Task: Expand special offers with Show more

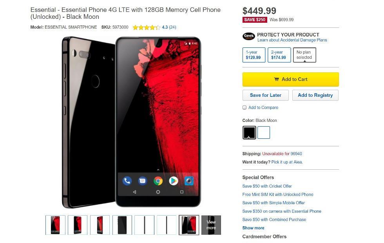Action: point(253,228)
